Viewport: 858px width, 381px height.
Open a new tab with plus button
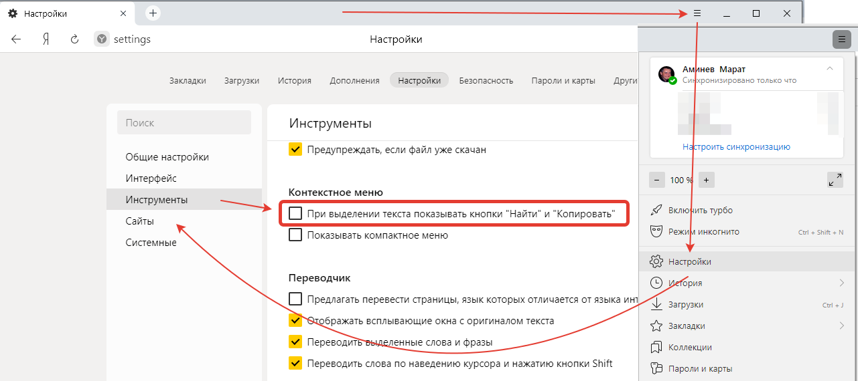tap(153, 13)
